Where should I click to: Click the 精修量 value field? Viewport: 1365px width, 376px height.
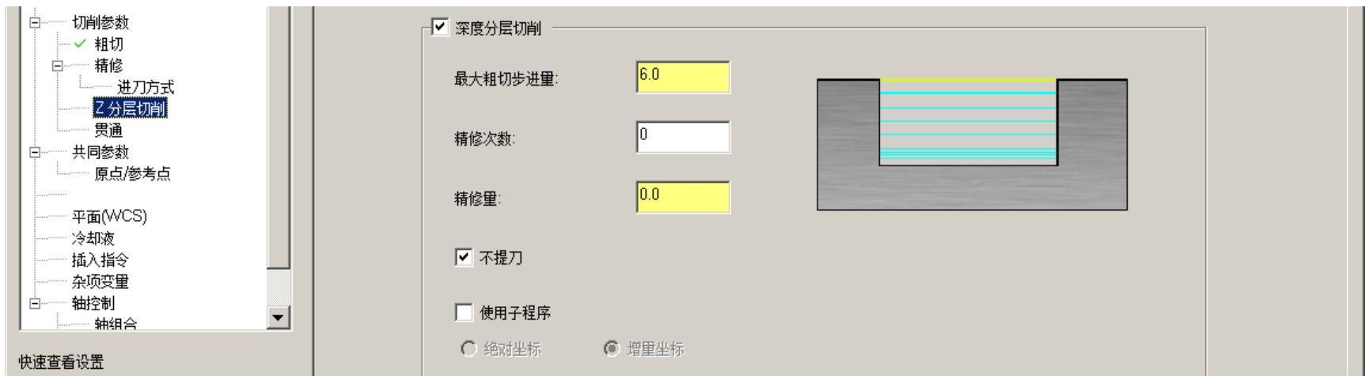[x=682, y=197]
